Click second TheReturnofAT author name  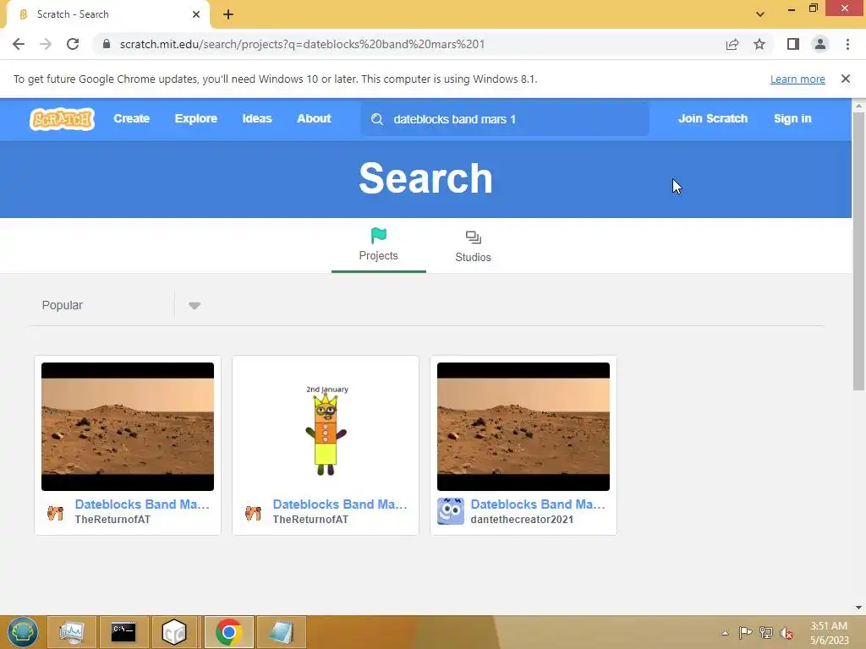pyautogui.click(x=310, y=520)
